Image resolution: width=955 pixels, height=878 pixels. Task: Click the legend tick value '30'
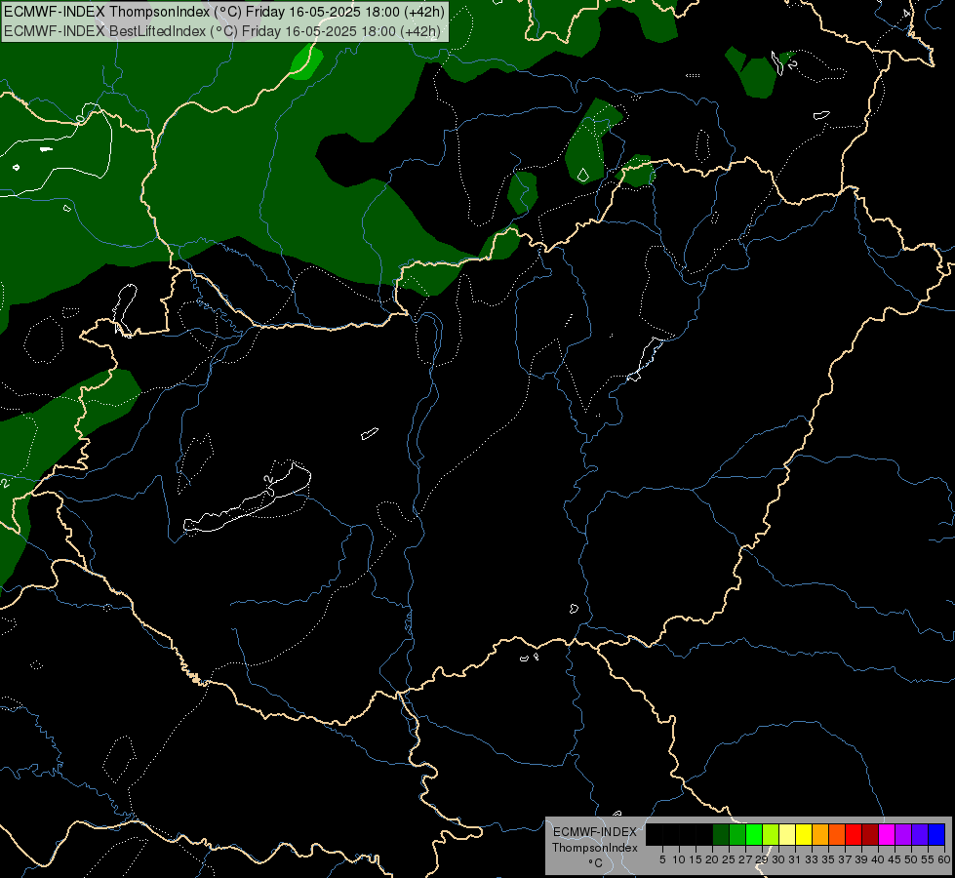click(778, 859)
